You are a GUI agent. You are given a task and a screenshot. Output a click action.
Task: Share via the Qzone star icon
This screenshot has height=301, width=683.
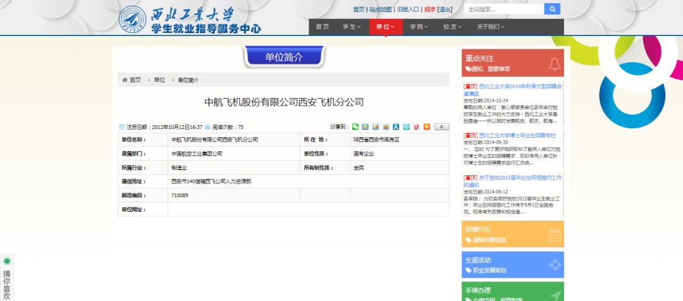(x=366, y=126)
